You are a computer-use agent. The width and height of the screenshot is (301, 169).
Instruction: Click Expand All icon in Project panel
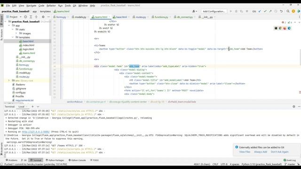point(31,17)
